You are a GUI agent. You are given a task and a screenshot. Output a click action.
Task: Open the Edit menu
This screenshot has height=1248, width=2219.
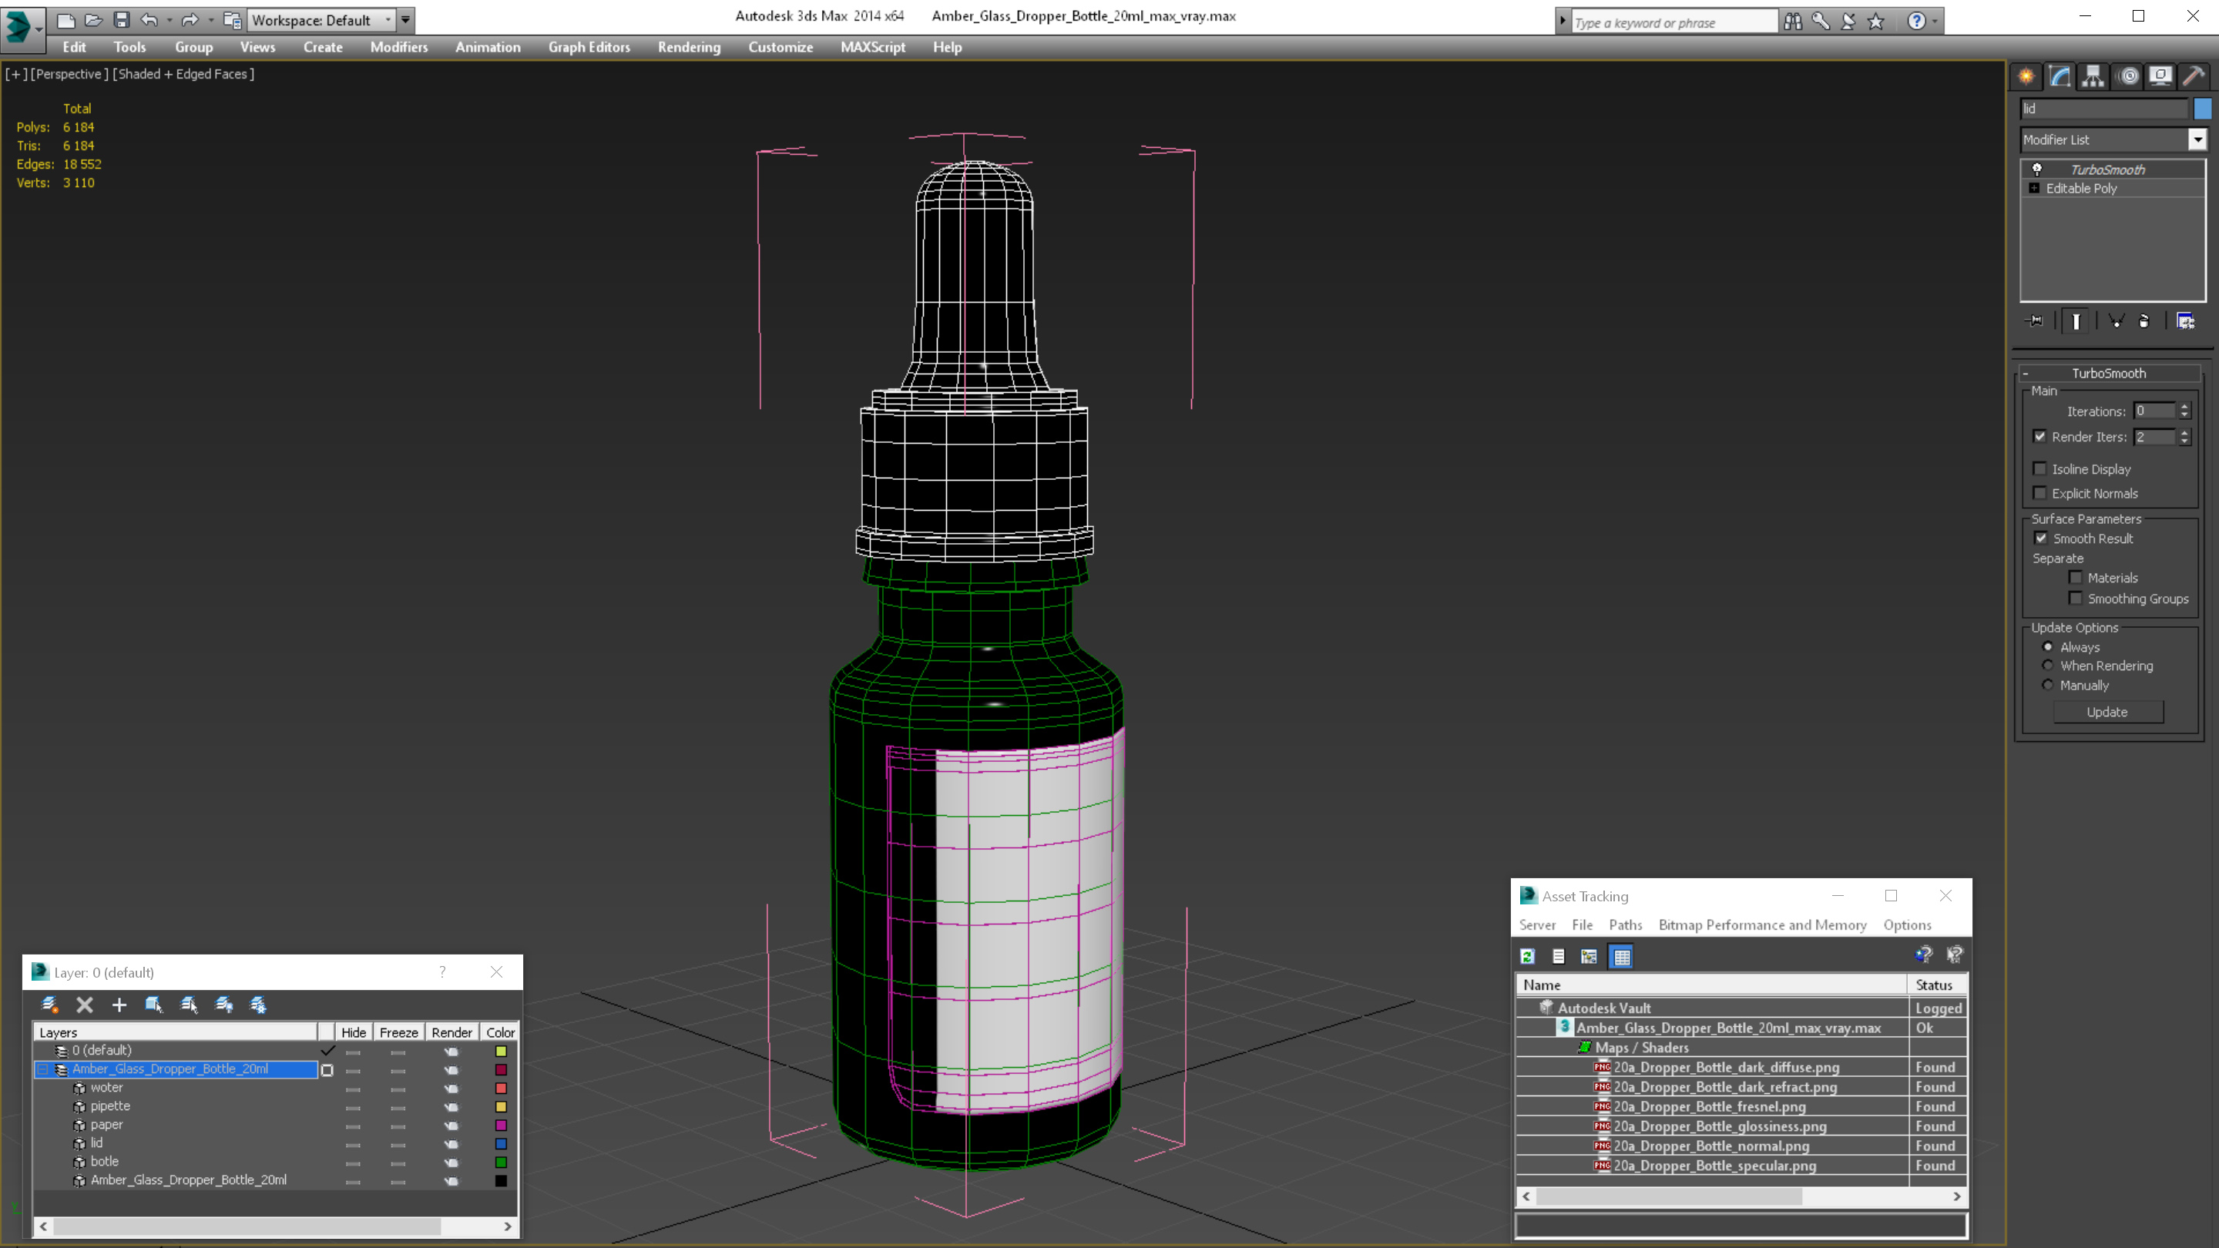(74, 47)
